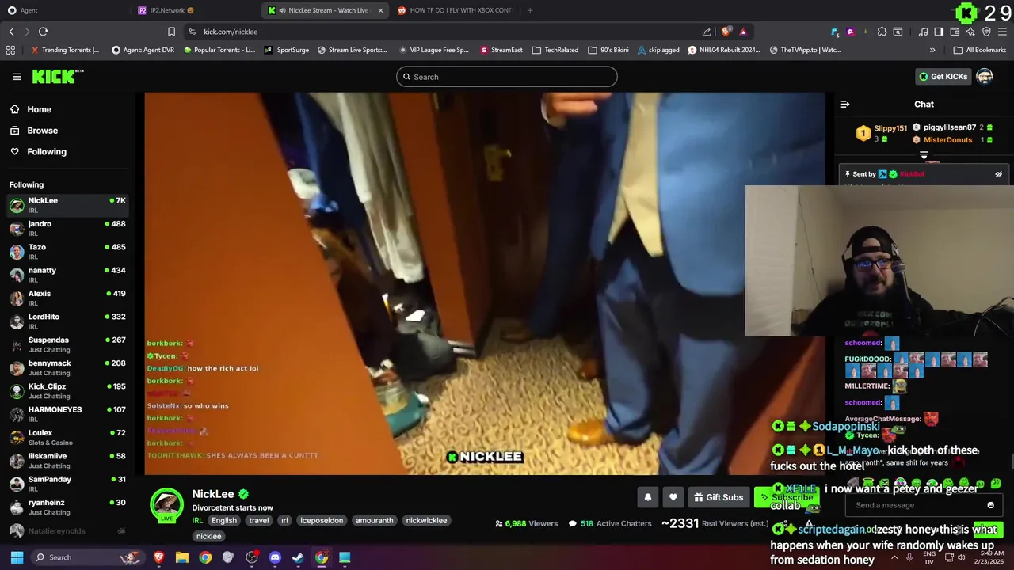Click NickLee streamer avatar with LIVE badge
This screenshot has height=570, width=1014.
pyautogui.click(x=166, y=506)
